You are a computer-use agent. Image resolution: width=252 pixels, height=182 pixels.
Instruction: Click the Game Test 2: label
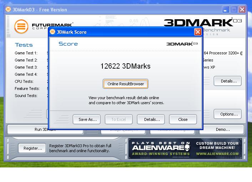pos(26,60)
